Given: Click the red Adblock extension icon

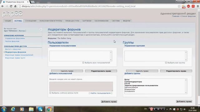Looking at the screenshot, I should click(188, 6).
